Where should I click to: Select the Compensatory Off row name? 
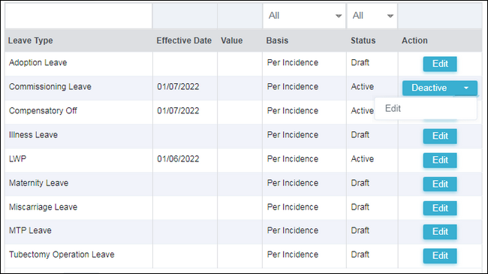pos(43,111)
